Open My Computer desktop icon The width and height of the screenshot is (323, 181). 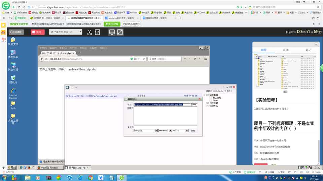click(x=13, y=54)
